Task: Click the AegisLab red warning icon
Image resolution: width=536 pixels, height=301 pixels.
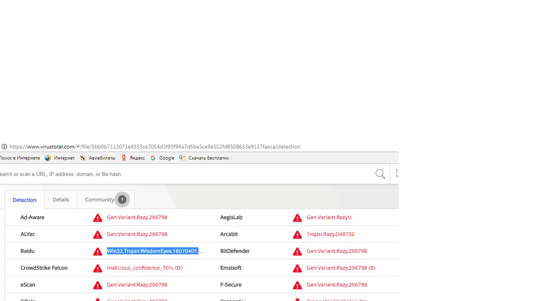Action: pyautogui.click(x=297, y=218)
